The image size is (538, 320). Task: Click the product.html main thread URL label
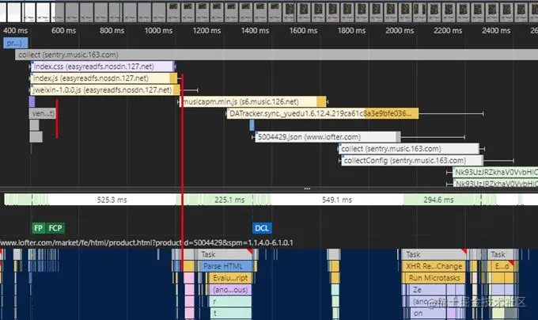pos(146,242)
